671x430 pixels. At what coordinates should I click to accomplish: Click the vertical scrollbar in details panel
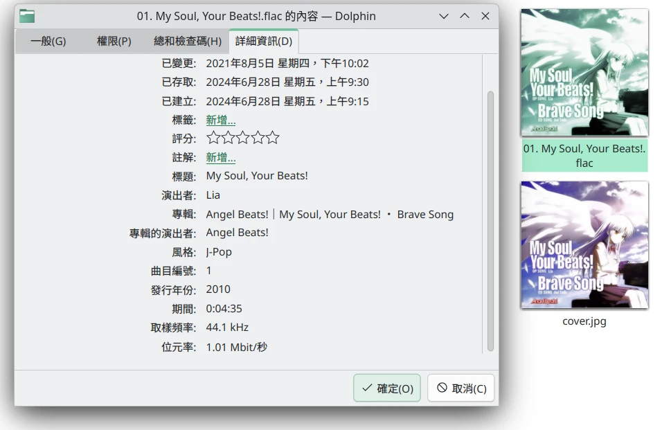click(x=490, y=221)
